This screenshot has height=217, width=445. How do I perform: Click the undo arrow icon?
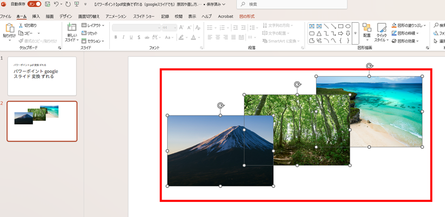57,4
